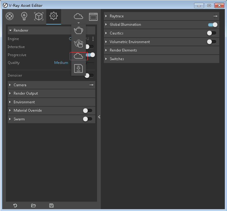Image resolution: width=227 pixels, height=211 pixels.
Task: Click the save settings floppy icon
Action: coord(51,205)
